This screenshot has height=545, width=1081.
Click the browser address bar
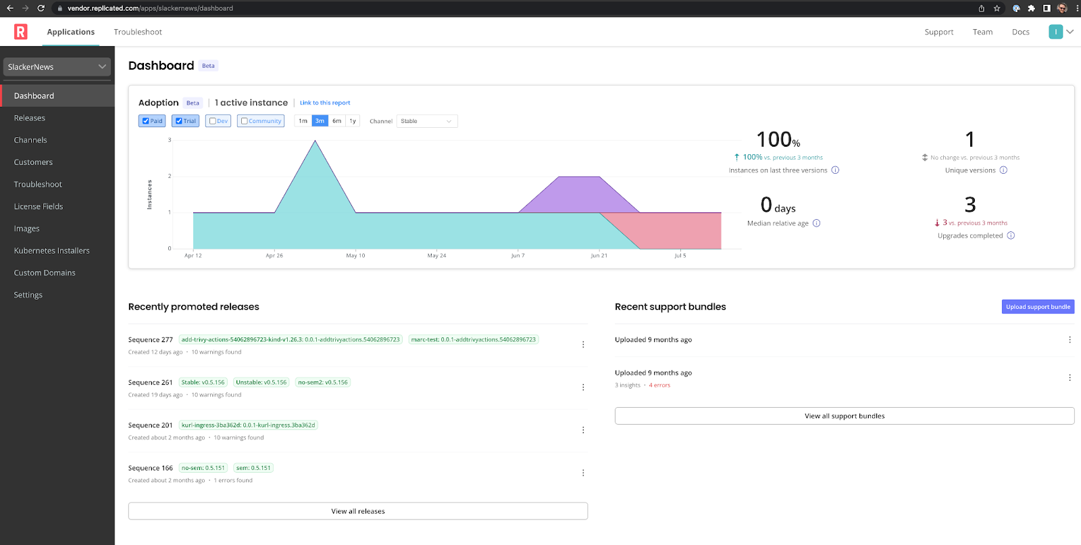click(513, 8)
